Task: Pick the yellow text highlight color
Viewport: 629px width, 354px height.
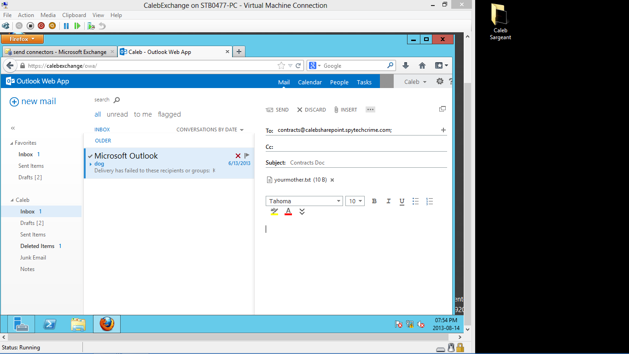Action: point(274,212)
